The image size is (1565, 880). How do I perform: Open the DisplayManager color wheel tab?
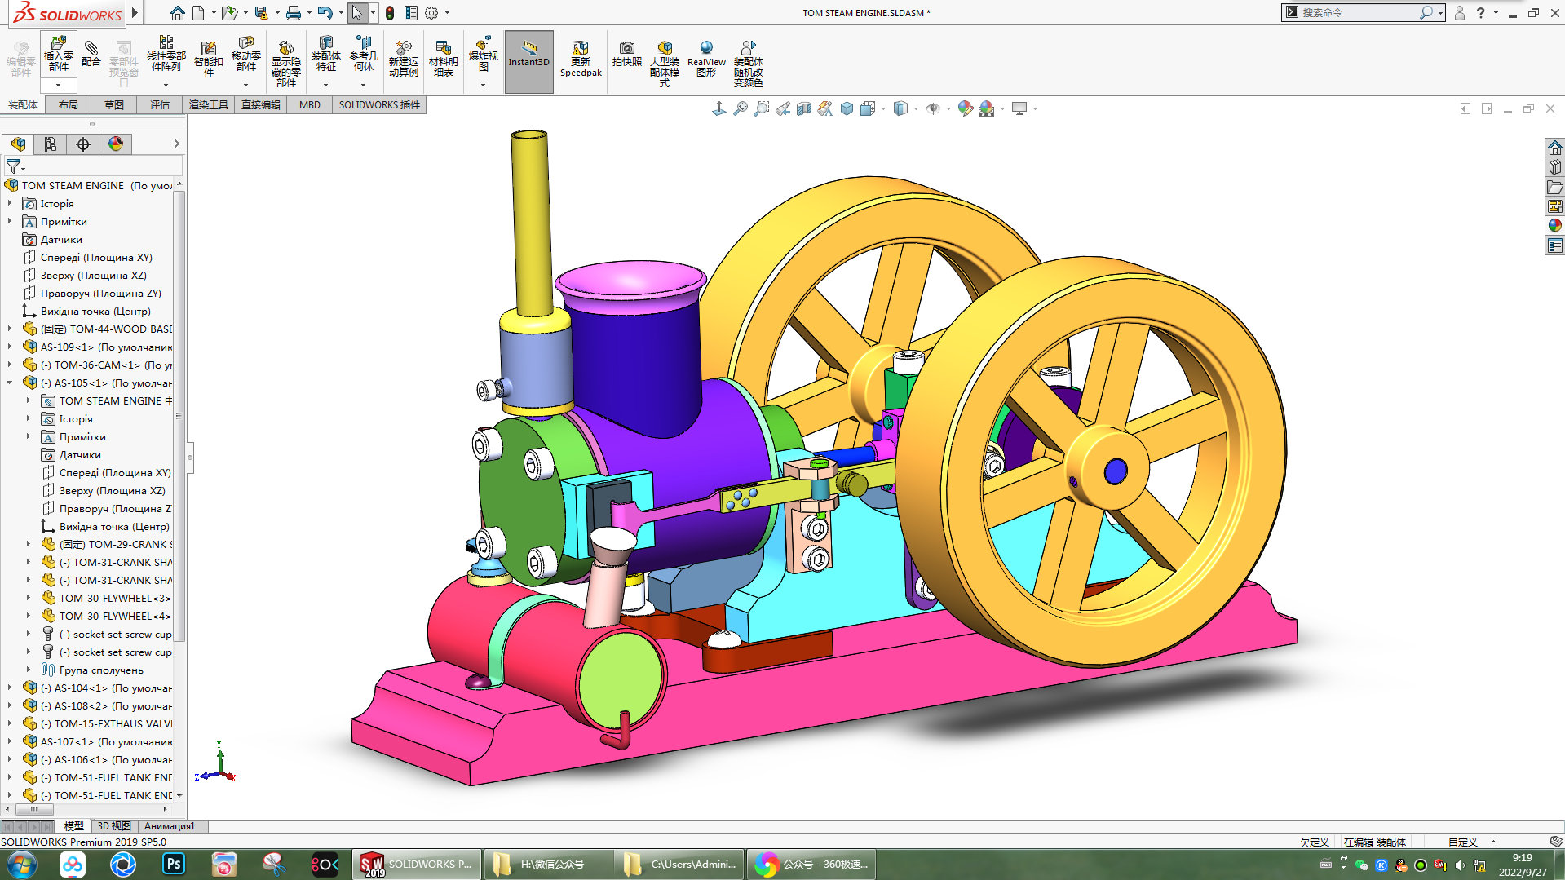pyautogui.click(x=116, y=144)
